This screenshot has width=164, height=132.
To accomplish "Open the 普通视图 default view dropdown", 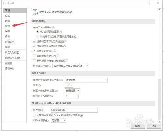I will [x=72, y=91].
